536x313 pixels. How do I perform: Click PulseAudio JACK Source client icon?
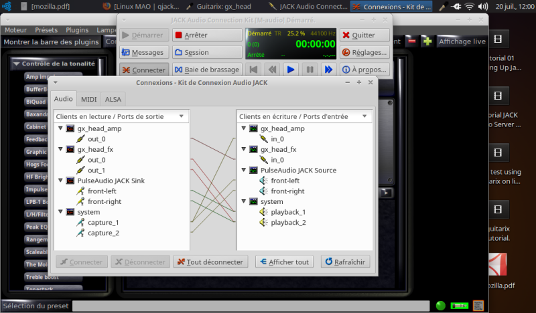tap(253, 170)
